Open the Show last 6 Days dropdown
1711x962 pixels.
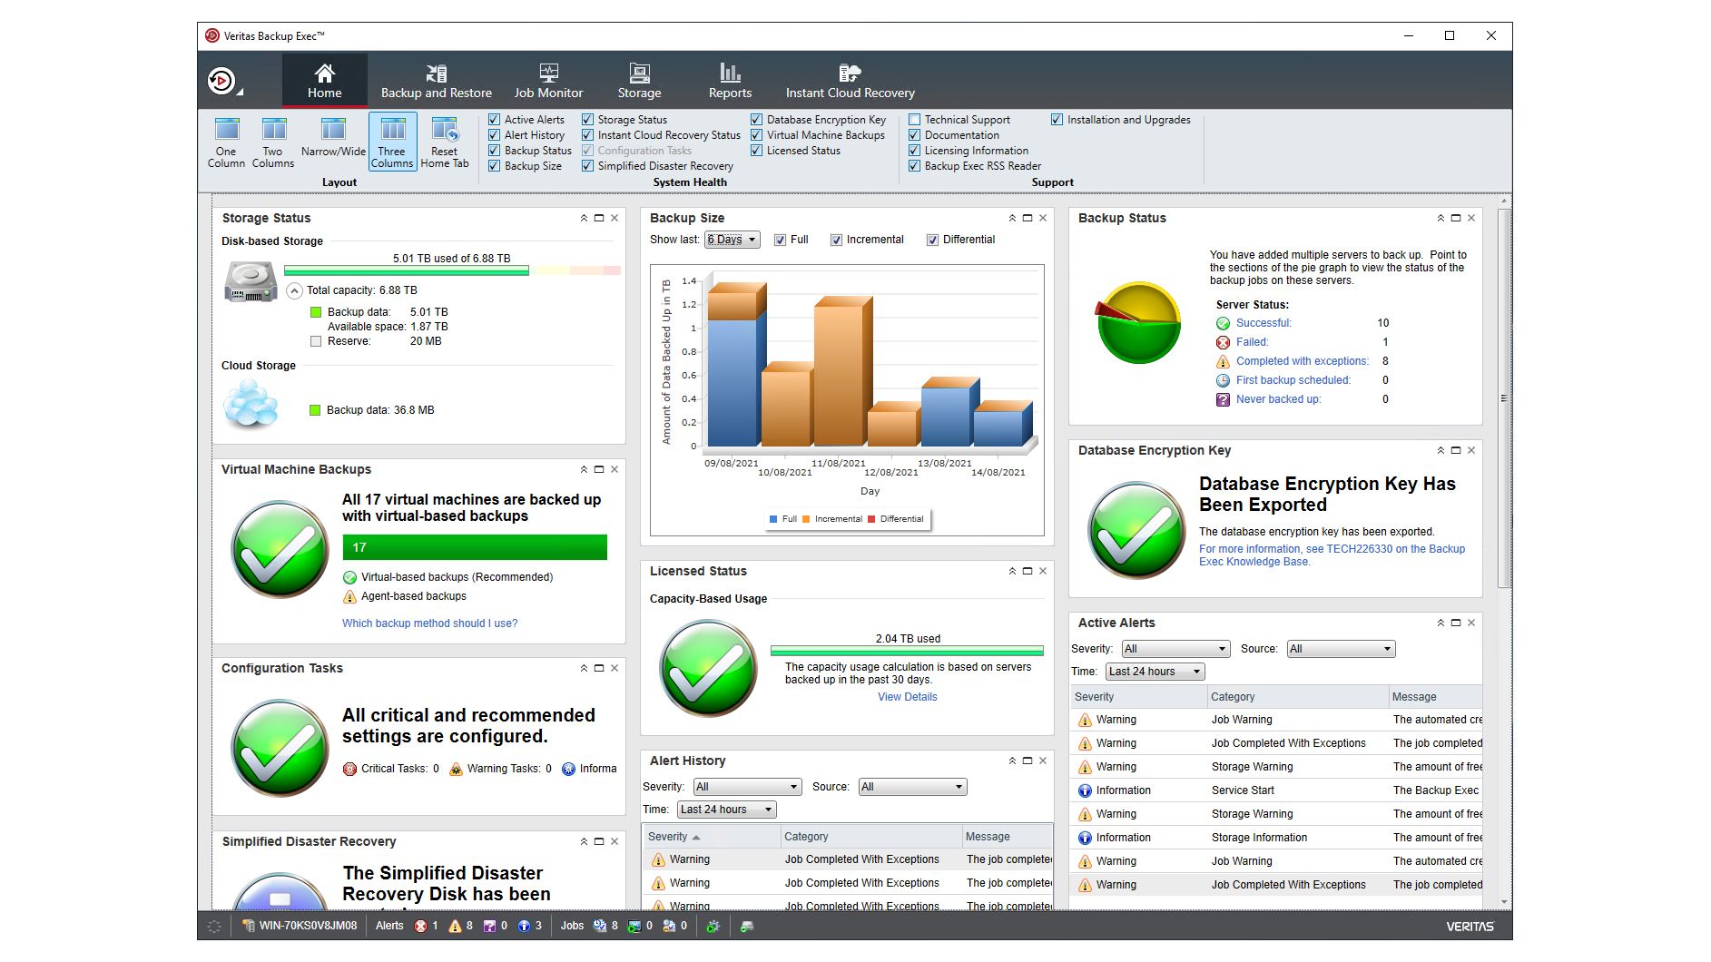(733, 240)
